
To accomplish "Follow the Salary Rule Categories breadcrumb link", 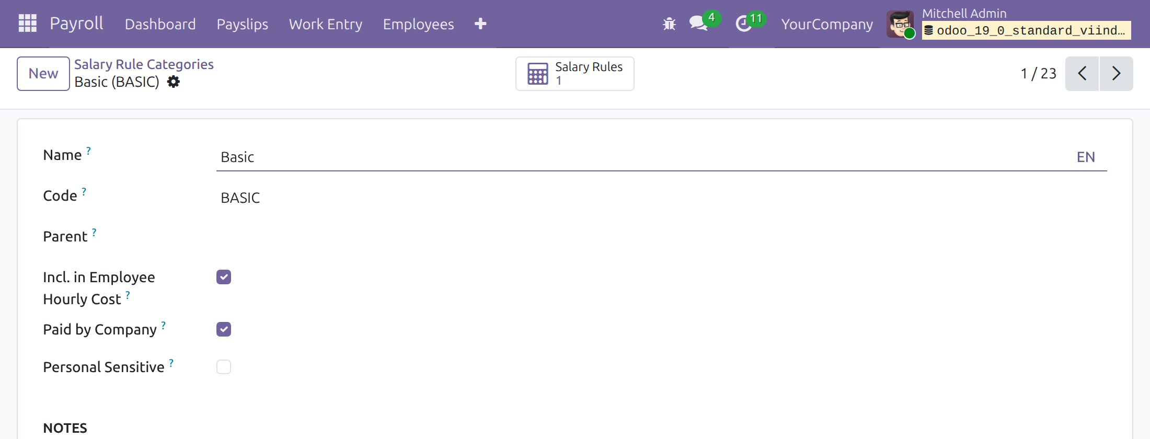I will click(x=144, y=64).
